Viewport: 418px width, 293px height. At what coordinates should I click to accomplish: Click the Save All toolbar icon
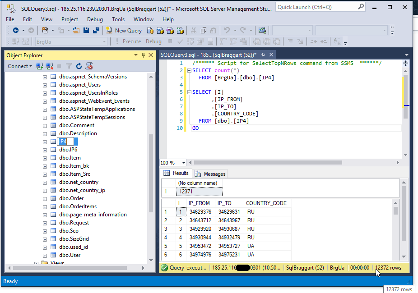(x=96, y=30)
